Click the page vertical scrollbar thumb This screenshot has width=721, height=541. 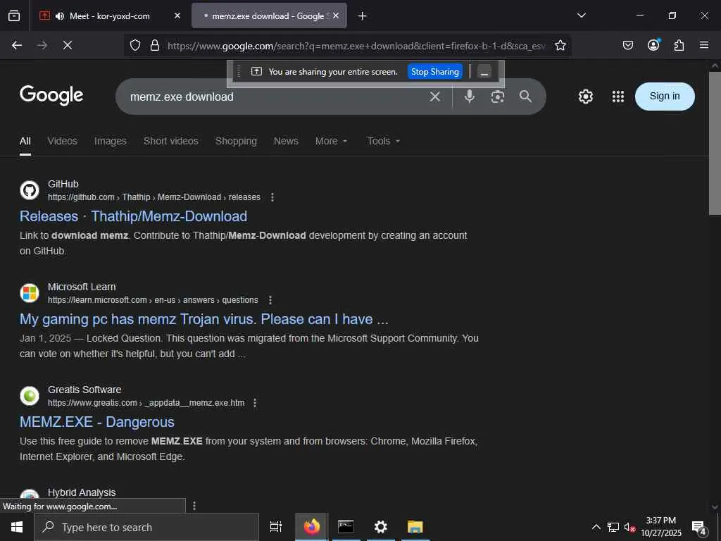715,144
